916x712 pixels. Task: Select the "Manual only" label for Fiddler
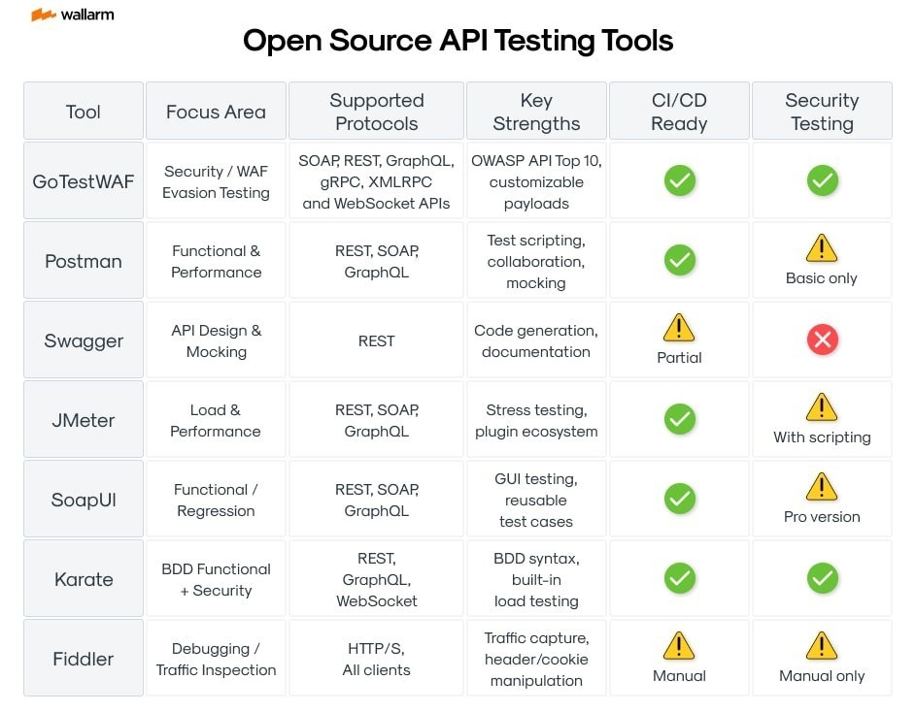coord(822,676)
